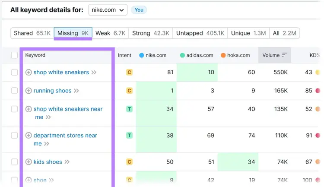
Task: Click the hoka.com column header
Action: pyautogui.click(x=238, y=55)
